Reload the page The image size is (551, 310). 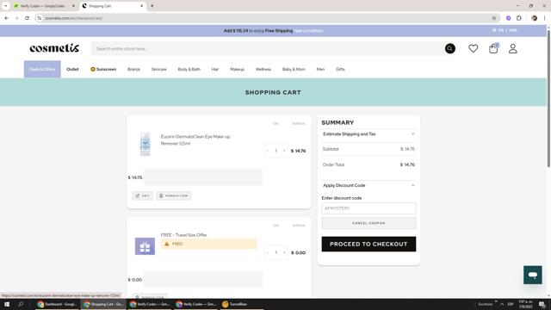27,18
